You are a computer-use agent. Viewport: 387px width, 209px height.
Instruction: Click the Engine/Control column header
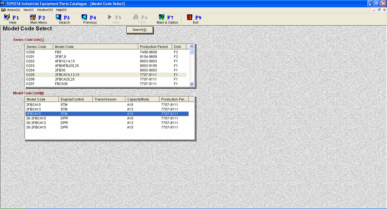pyautogui.click(x=76, y=99)
